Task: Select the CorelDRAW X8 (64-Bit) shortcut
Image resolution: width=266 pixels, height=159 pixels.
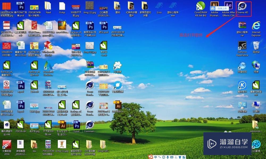Action: click(201, 9)
